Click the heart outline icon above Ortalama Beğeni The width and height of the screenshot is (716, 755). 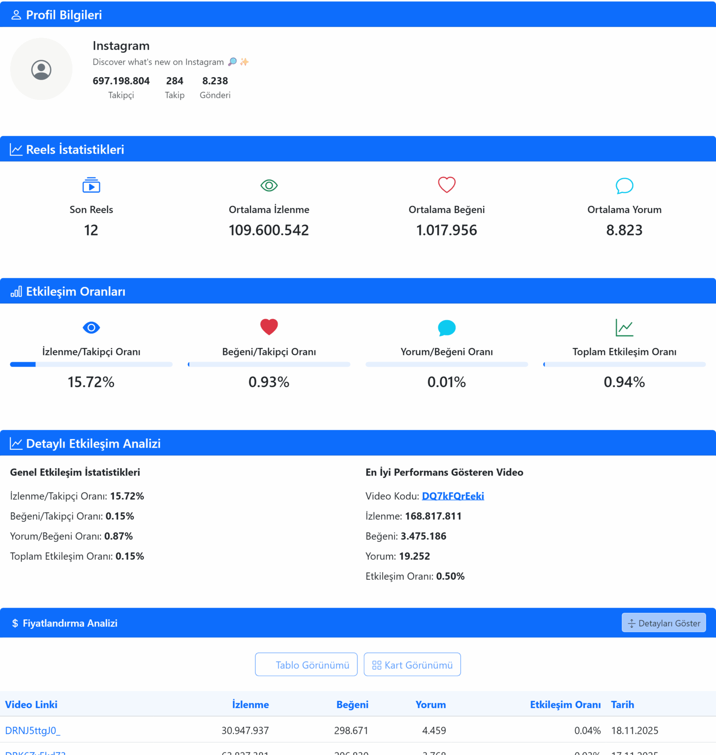(x=446, y=185)
